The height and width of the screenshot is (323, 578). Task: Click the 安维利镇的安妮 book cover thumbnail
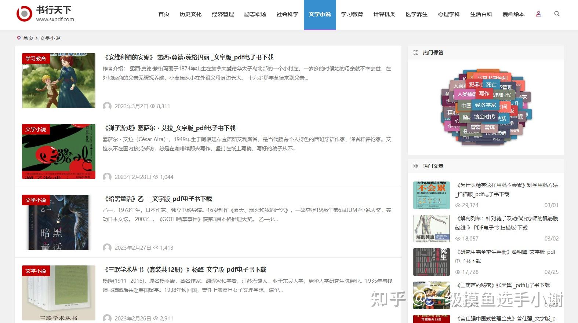point(59,81)
